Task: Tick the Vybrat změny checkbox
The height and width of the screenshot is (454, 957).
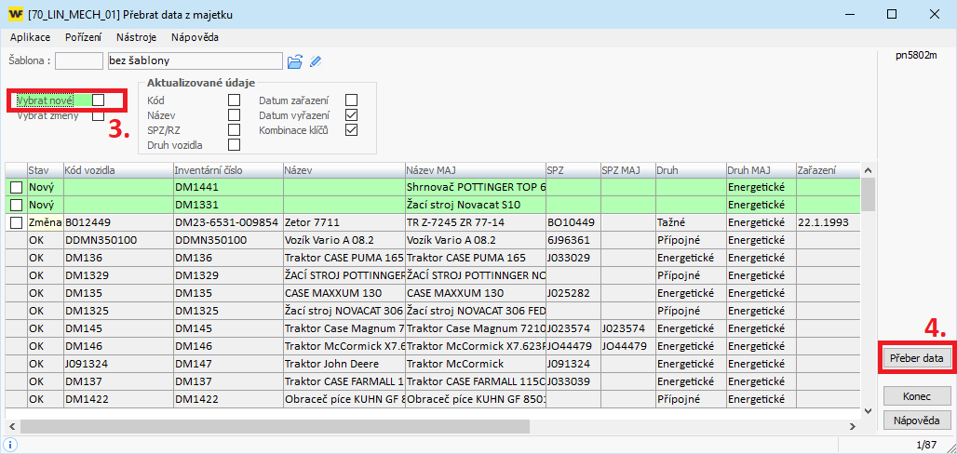Action: click(x=99, y=114)
